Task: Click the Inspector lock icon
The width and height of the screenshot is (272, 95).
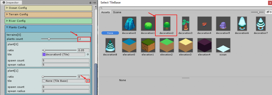Action: coord(90,3)
